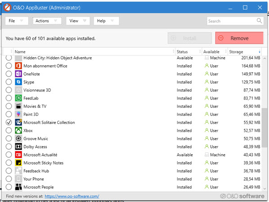Viewport: 269px width, 202px height.
Task: Open the View dropdown menu
Action: 78,21
